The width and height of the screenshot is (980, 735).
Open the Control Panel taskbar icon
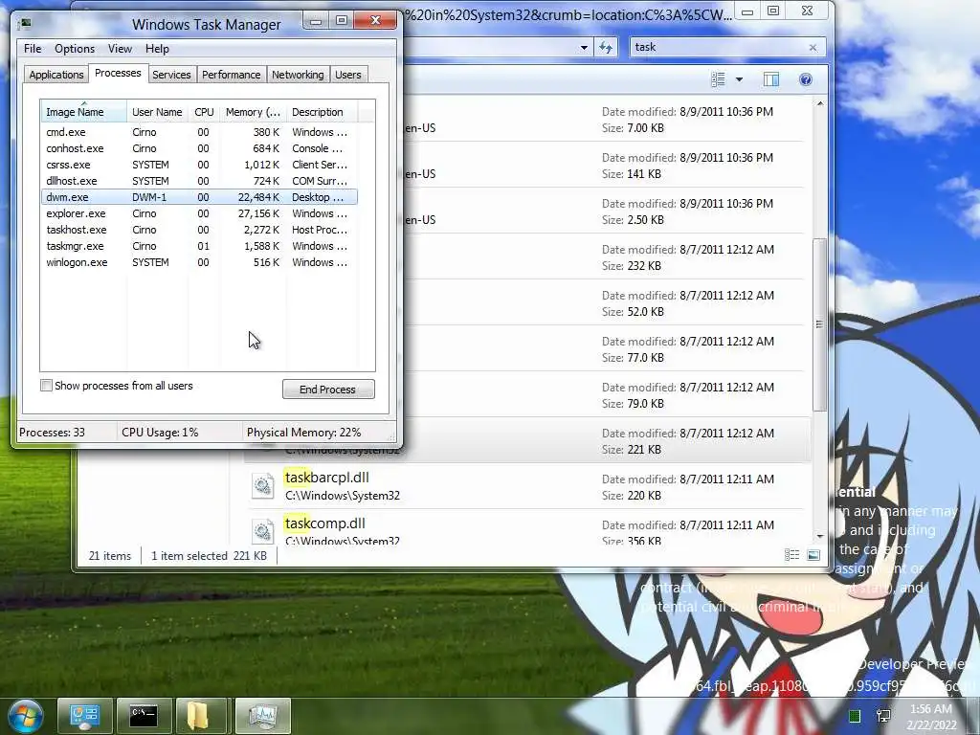tap(85, 716)
